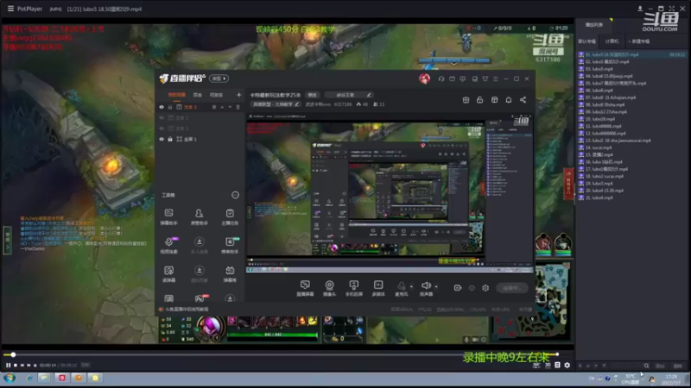This screenshot has width=691, height=388.
Task: Open the 榜单助手 tool in the toolbox
Action: 230,246
